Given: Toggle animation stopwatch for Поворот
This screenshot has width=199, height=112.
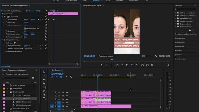Looking at the screenshot, I should [7, 31].
